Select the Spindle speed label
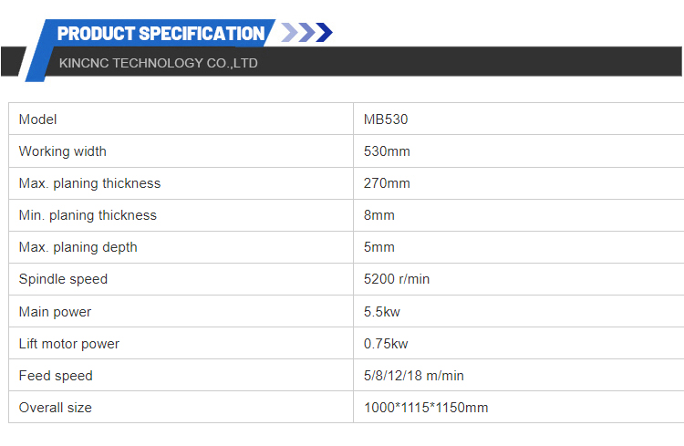 point(63,279)
